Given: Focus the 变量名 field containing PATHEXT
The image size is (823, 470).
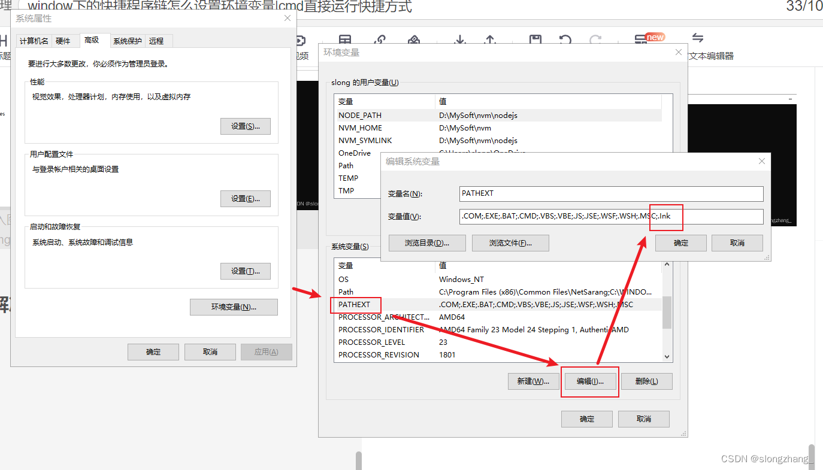Looking at the screenshot, I should (x=612, y=194).
